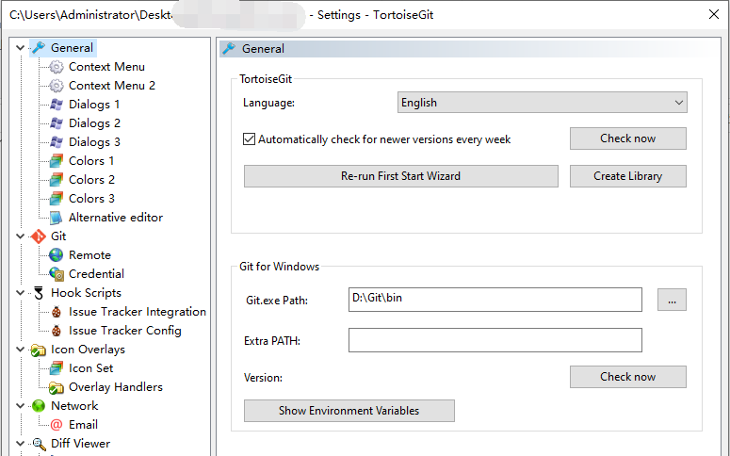This screenshot has height=456, width=730.
Task: Click the Remote globe icon
Action: click(57, 255)
